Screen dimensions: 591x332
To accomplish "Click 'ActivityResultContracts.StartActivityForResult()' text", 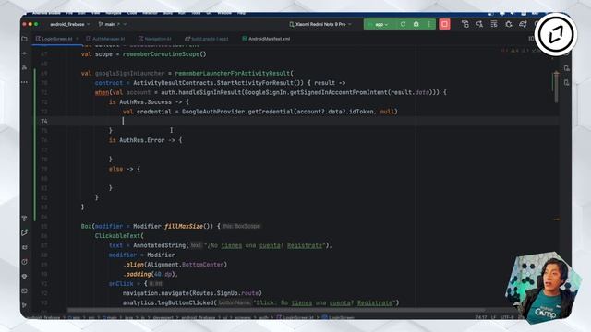I will pos(218,83).
